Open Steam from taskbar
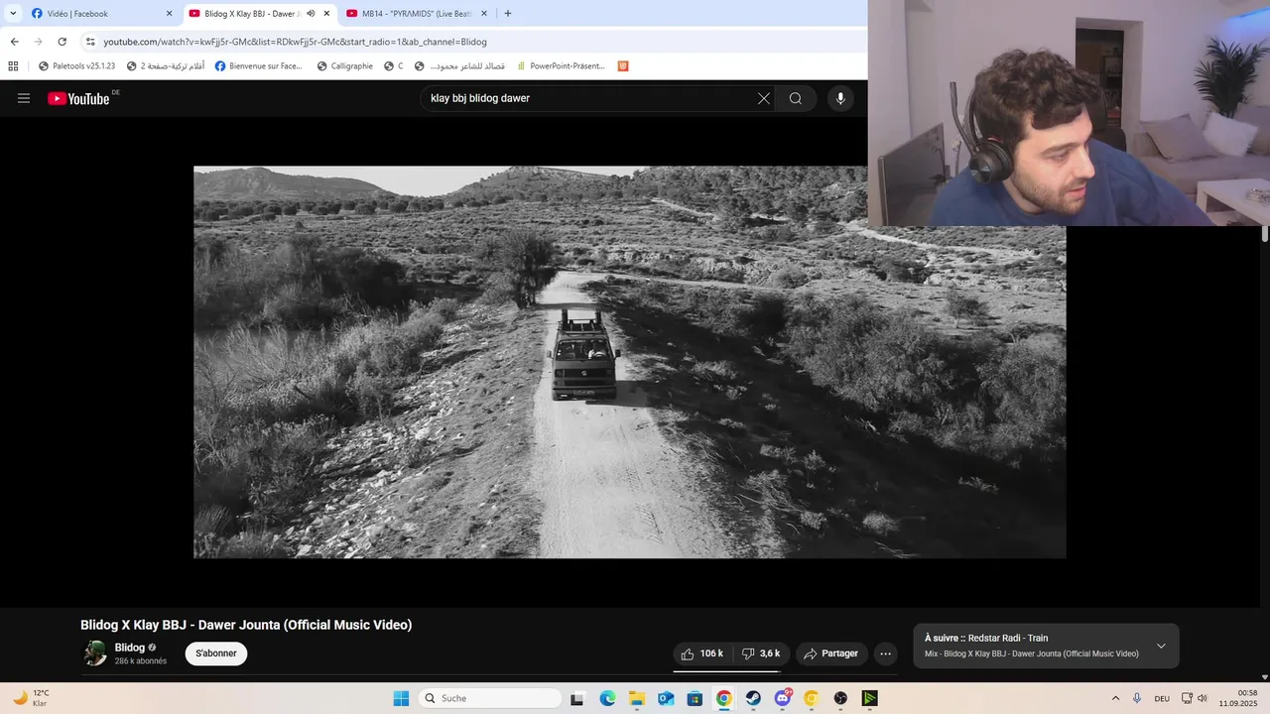This screenshot has height=714, width=1270. [753, 698]
